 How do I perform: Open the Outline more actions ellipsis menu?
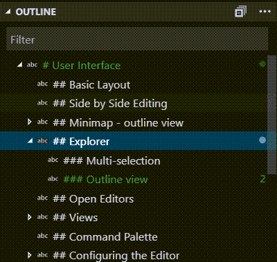click(265, 12)
